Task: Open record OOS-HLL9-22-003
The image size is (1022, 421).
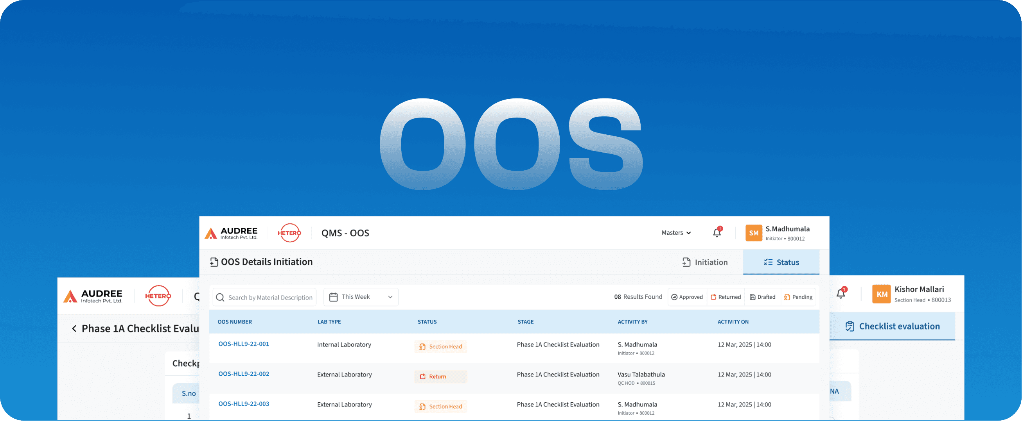Action: point(244,404)
